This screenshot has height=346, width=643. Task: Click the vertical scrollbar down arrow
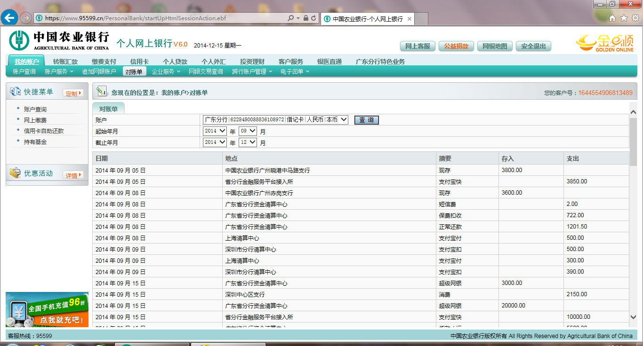(x=633, y=317)
